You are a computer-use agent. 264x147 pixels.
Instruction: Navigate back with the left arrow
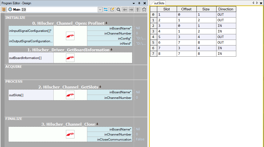click(125, 10)
